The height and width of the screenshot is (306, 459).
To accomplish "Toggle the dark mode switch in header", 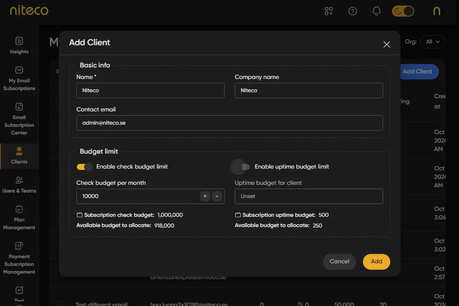I will (403, 11).
